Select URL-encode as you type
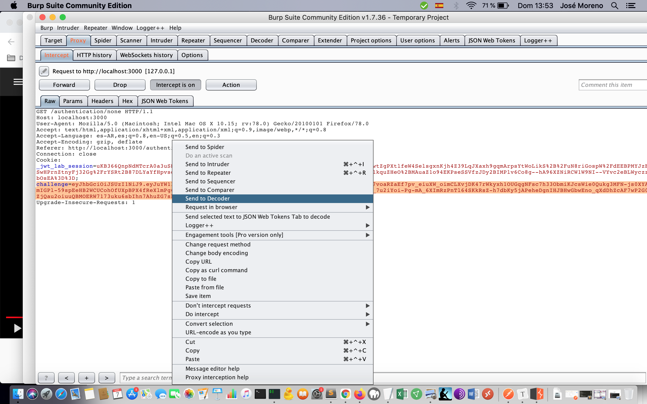The image size is (647, 404). (273, 332)
